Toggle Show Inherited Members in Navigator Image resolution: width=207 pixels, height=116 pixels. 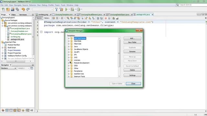point(3,110)
